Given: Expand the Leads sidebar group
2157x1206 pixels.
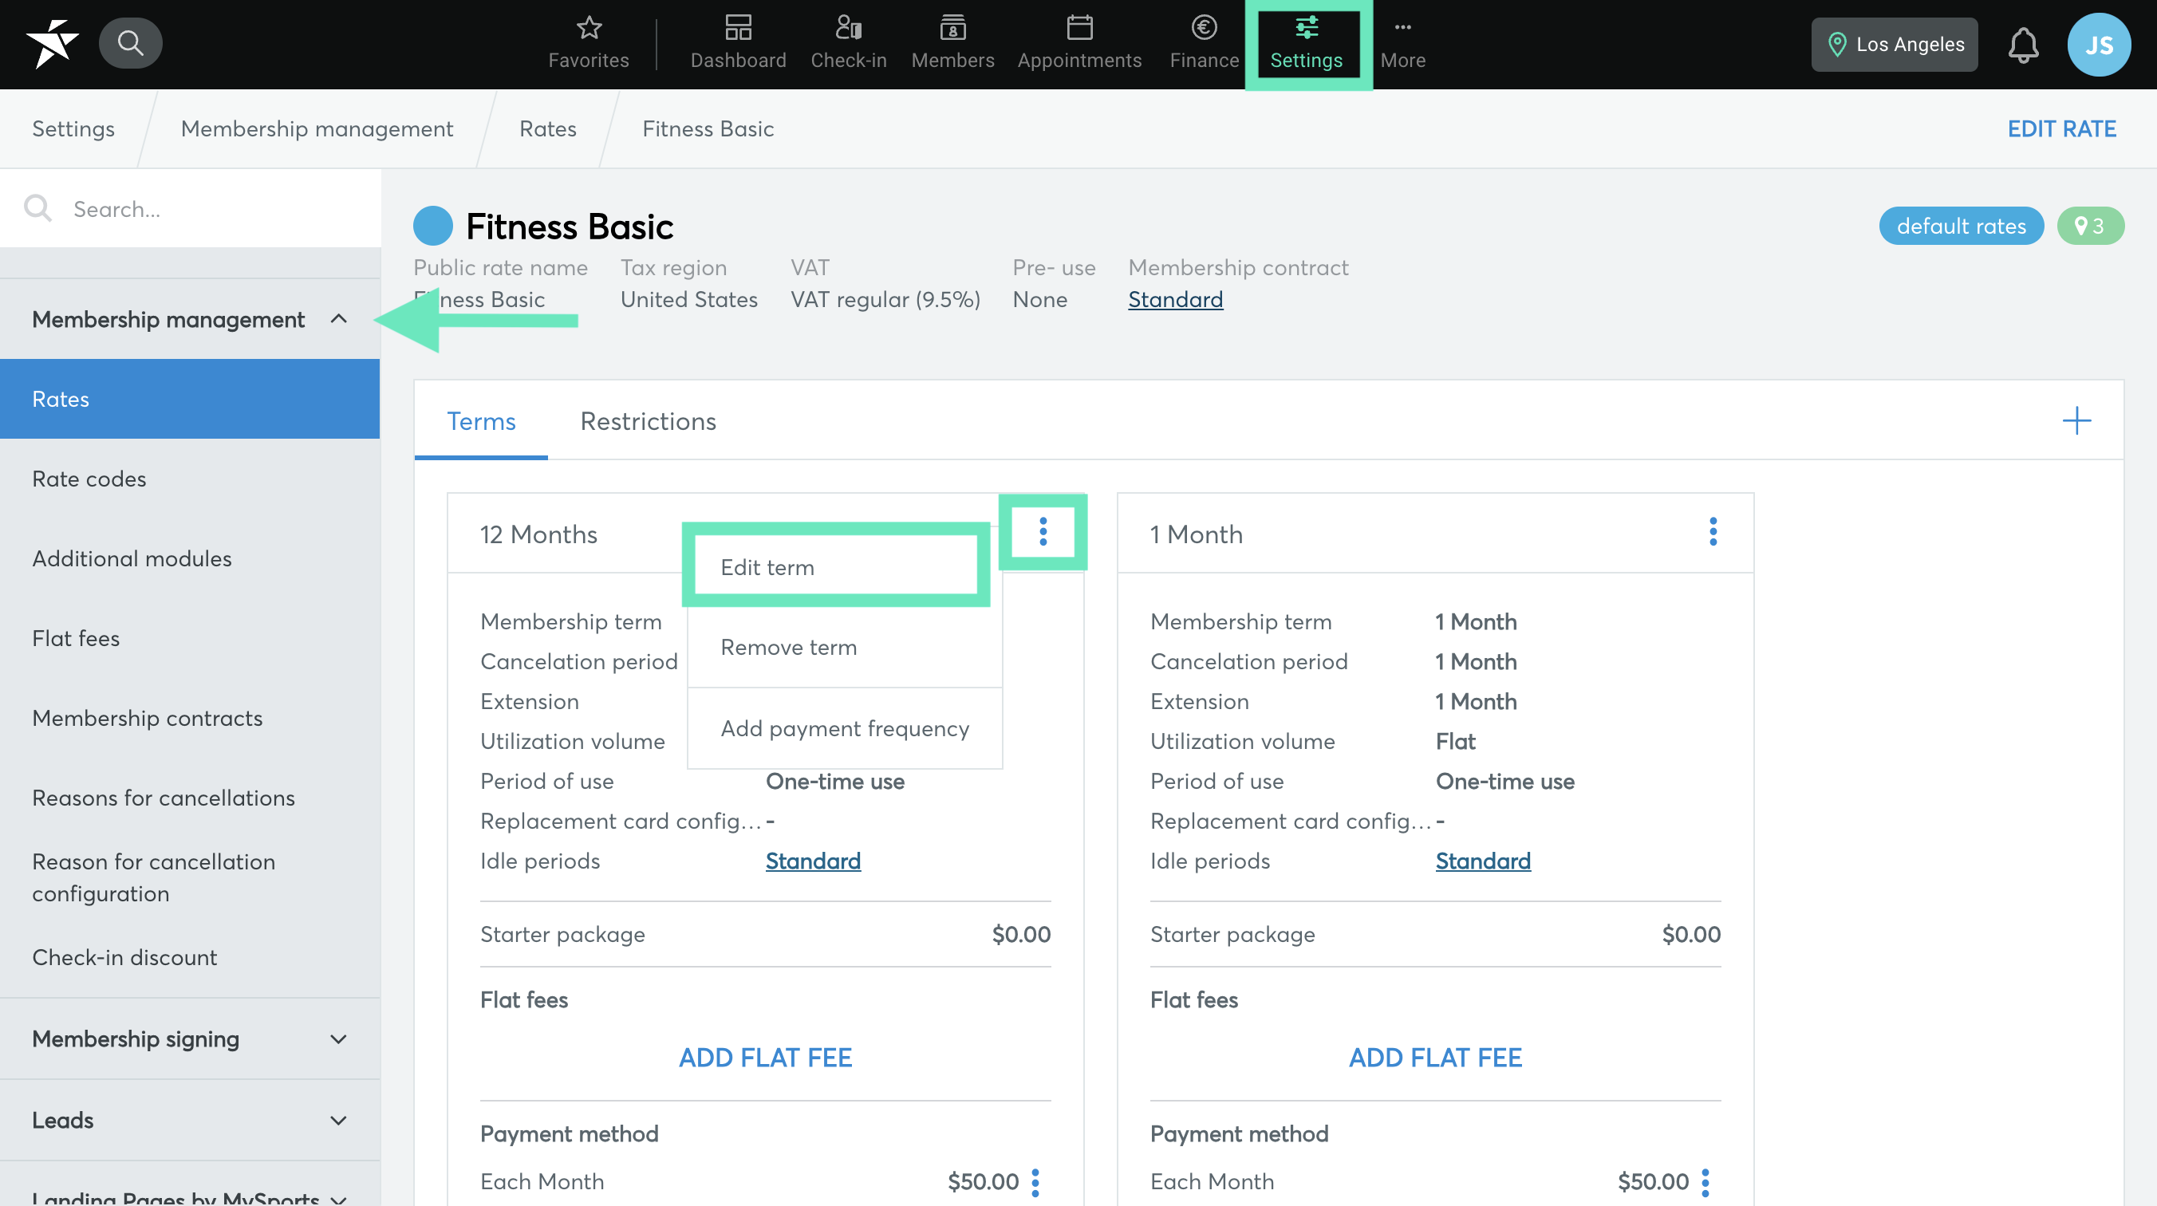Looking at the screenshot, I should [189, 1120].
